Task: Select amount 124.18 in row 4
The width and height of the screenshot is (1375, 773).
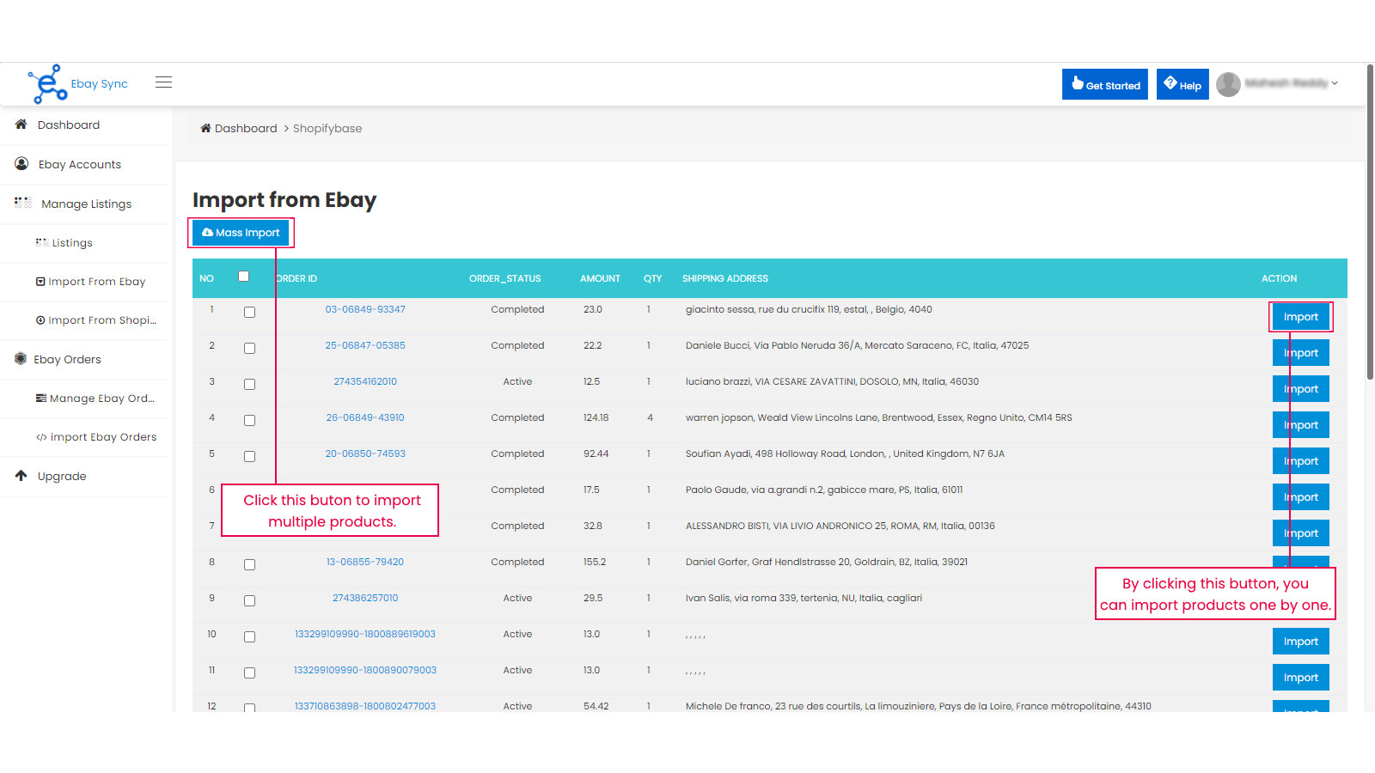Action: (596, 417)
